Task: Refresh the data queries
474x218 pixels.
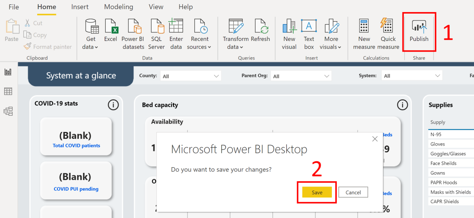Action: coord(260,30)
